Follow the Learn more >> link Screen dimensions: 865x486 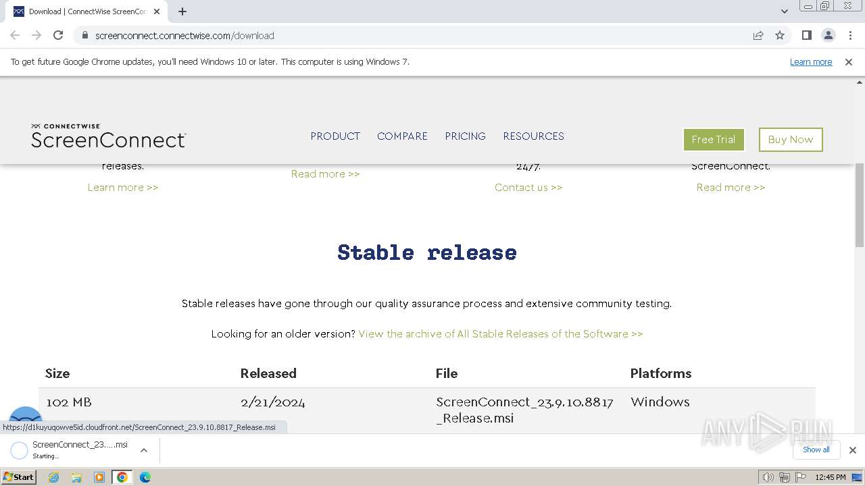(x=123, y=188)
